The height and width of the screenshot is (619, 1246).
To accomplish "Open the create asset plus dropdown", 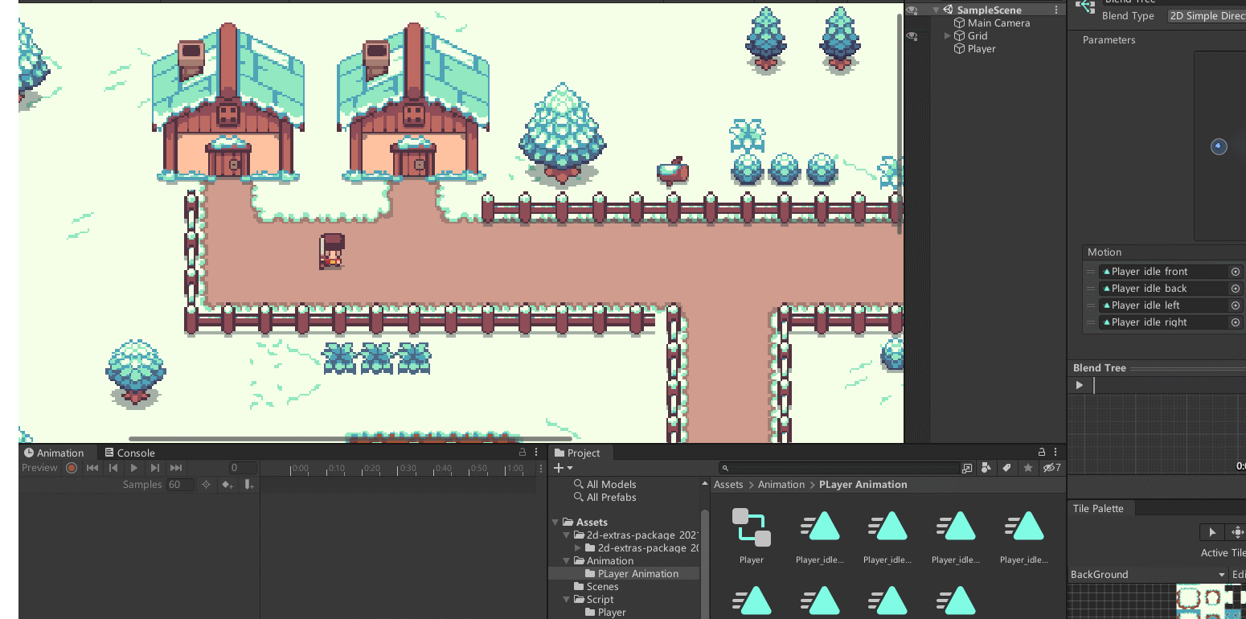I will (x=564, y=468).
